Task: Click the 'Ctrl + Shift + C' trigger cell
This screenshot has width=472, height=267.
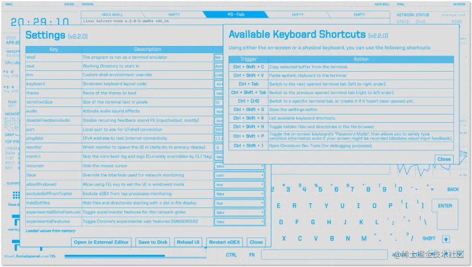Action: click(x=248, y=67)
